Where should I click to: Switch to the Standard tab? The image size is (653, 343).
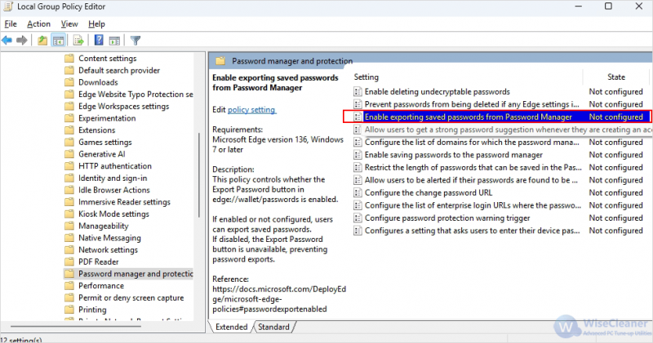[x=273, y=327]
